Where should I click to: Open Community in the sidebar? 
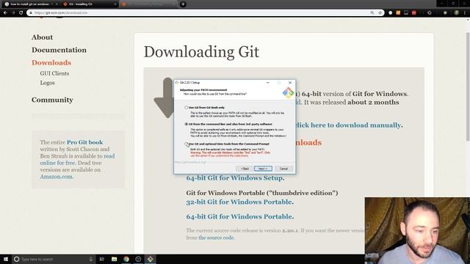coord(52,100)
